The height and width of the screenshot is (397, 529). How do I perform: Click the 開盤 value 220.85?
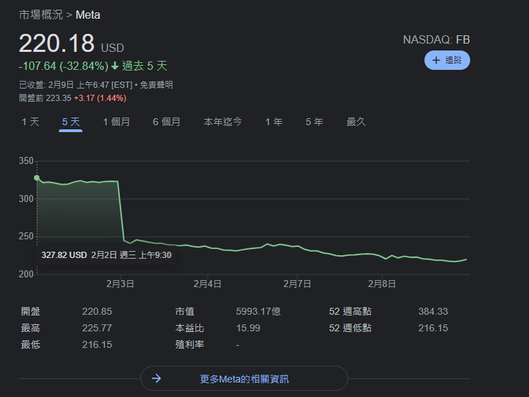pos(97,311)
